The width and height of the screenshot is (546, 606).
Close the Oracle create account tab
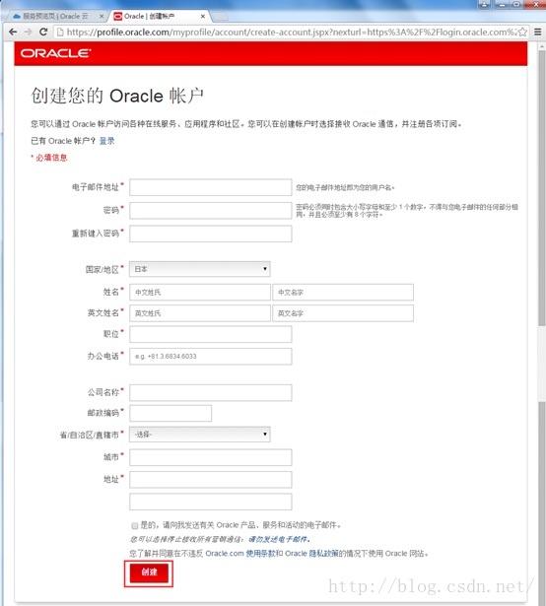(x=203, y=16)
